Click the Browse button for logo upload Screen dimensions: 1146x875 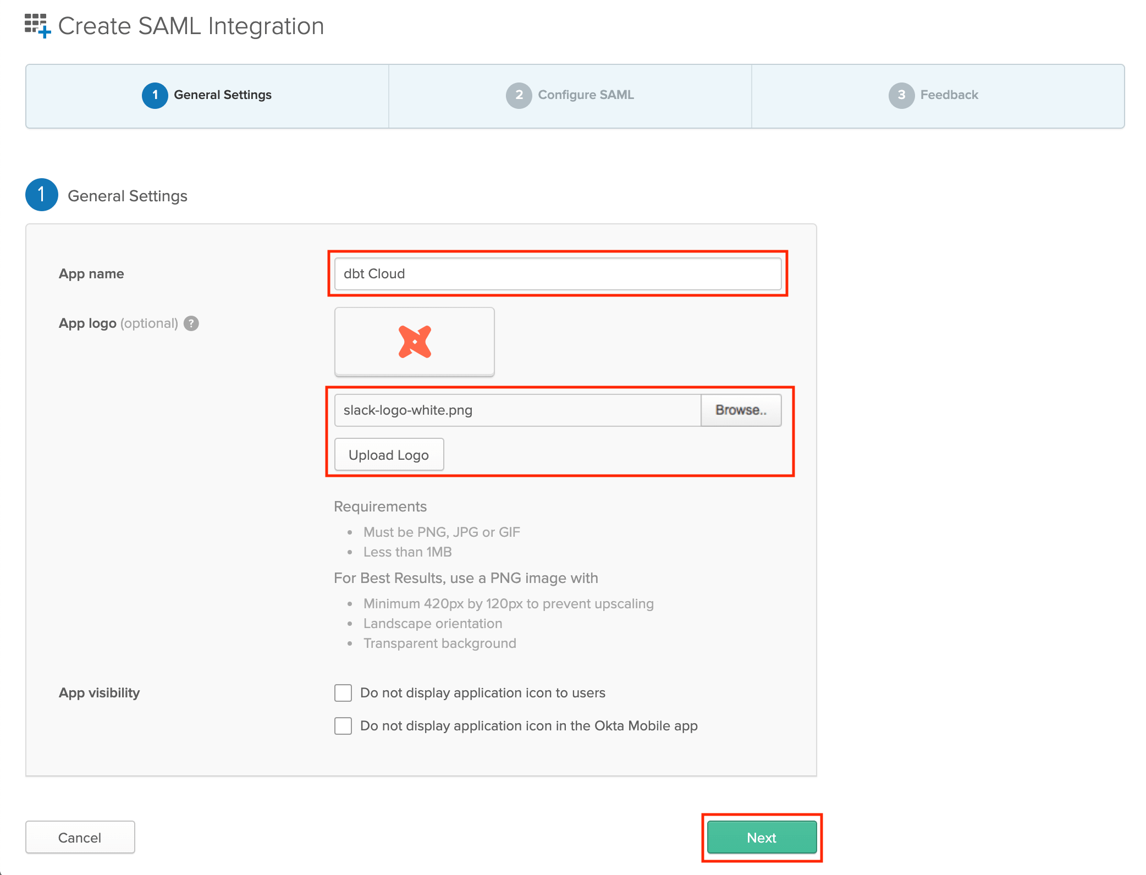[x=741, y=410]
